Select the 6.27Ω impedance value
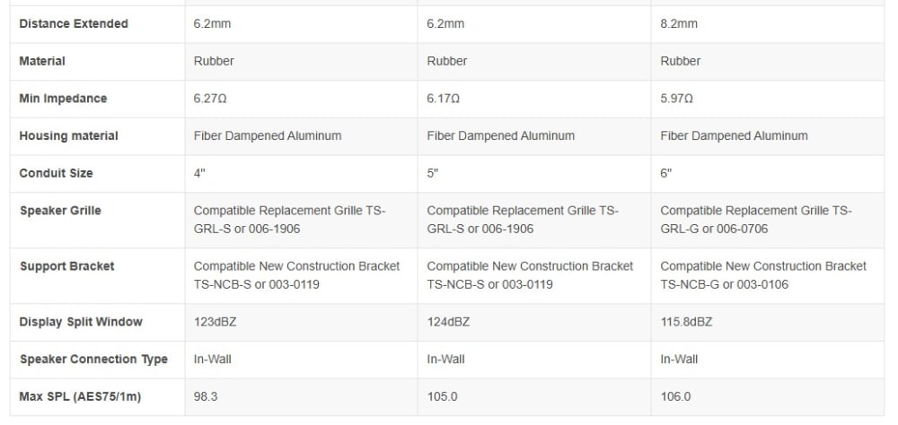The width and height of the screenshot is (898, 425). [x=210, y=99]
